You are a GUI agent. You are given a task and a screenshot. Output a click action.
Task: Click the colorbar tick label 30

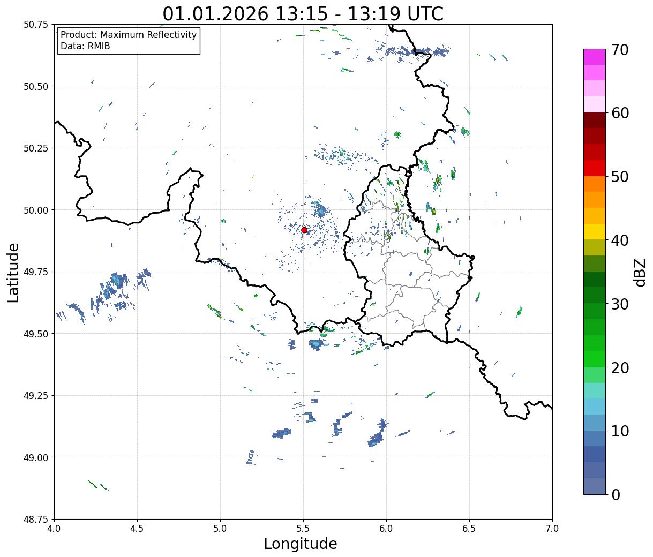click(620, 304)
